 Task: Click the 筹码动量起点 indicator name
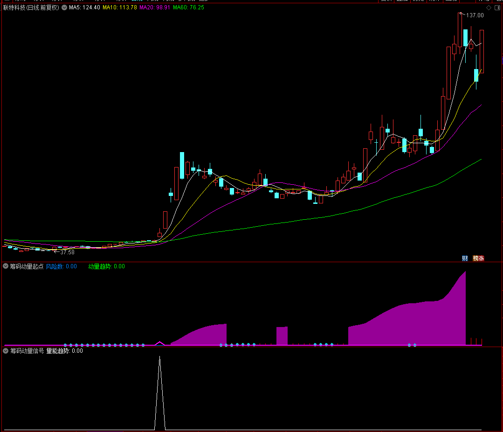click(27, 266)
